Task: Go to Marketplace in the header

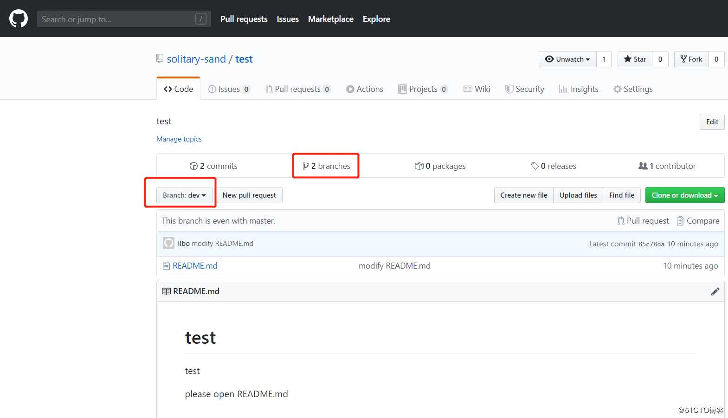Action: click(331, 19)
